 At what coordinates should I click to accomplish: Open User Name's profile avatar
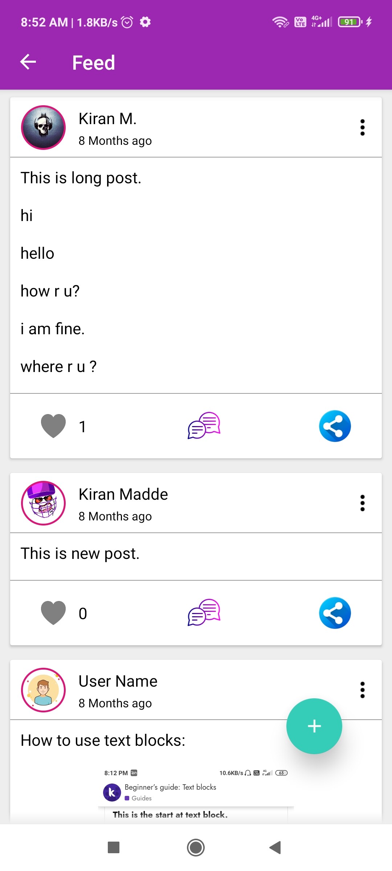pos(44,690)
